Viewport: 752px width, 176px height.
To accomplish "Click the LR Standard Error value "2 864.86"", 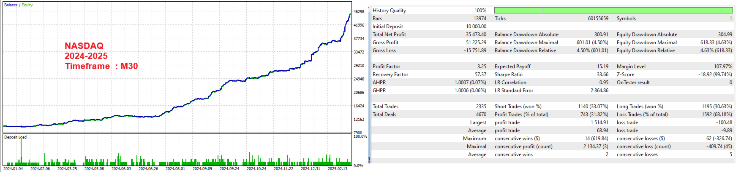I will [x=599, y=91].
